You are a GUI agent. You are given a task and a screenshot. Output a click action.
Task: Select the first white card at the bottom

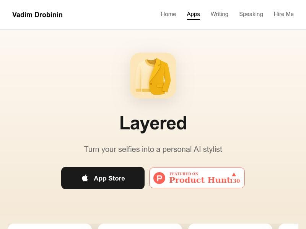[50, 226]
